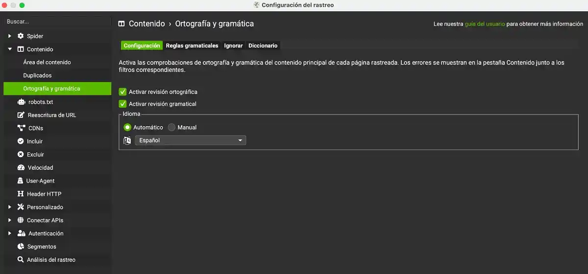Click the Análisis del rastreo magnifier icon

coord(21,260)
